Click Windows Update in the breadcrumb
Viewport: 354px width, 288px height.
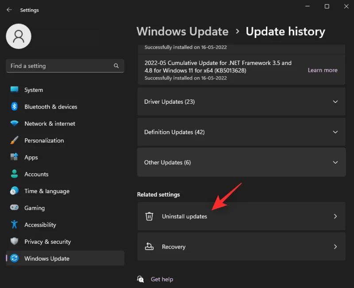(x=182, y=31)
